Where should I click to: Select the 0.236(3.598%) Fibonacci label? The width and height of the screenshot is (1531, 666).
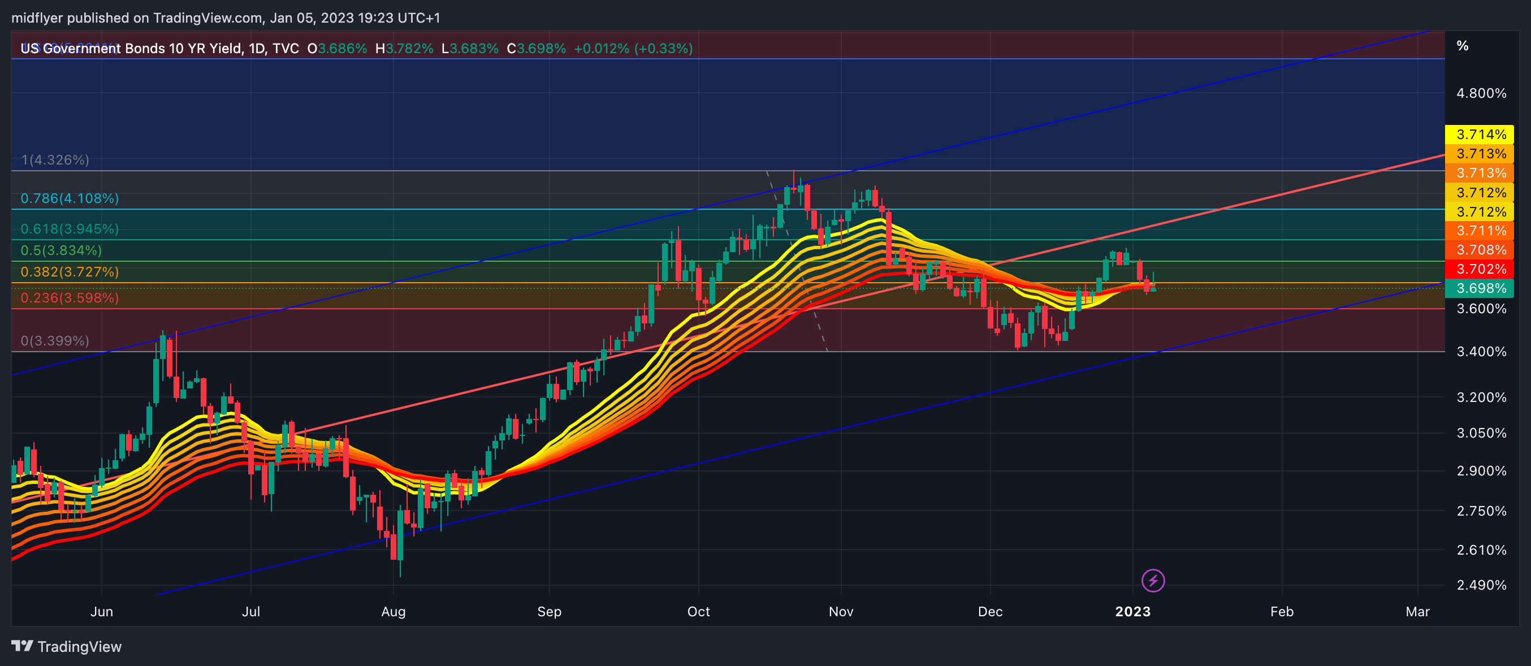[70, 297]
